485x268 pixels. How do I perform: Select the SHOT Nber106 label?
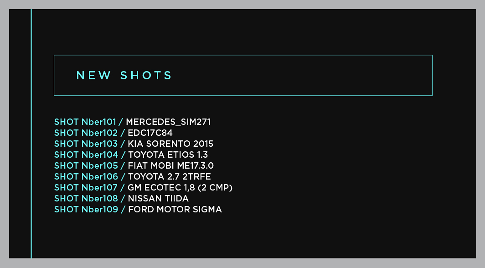click(86, 176)
